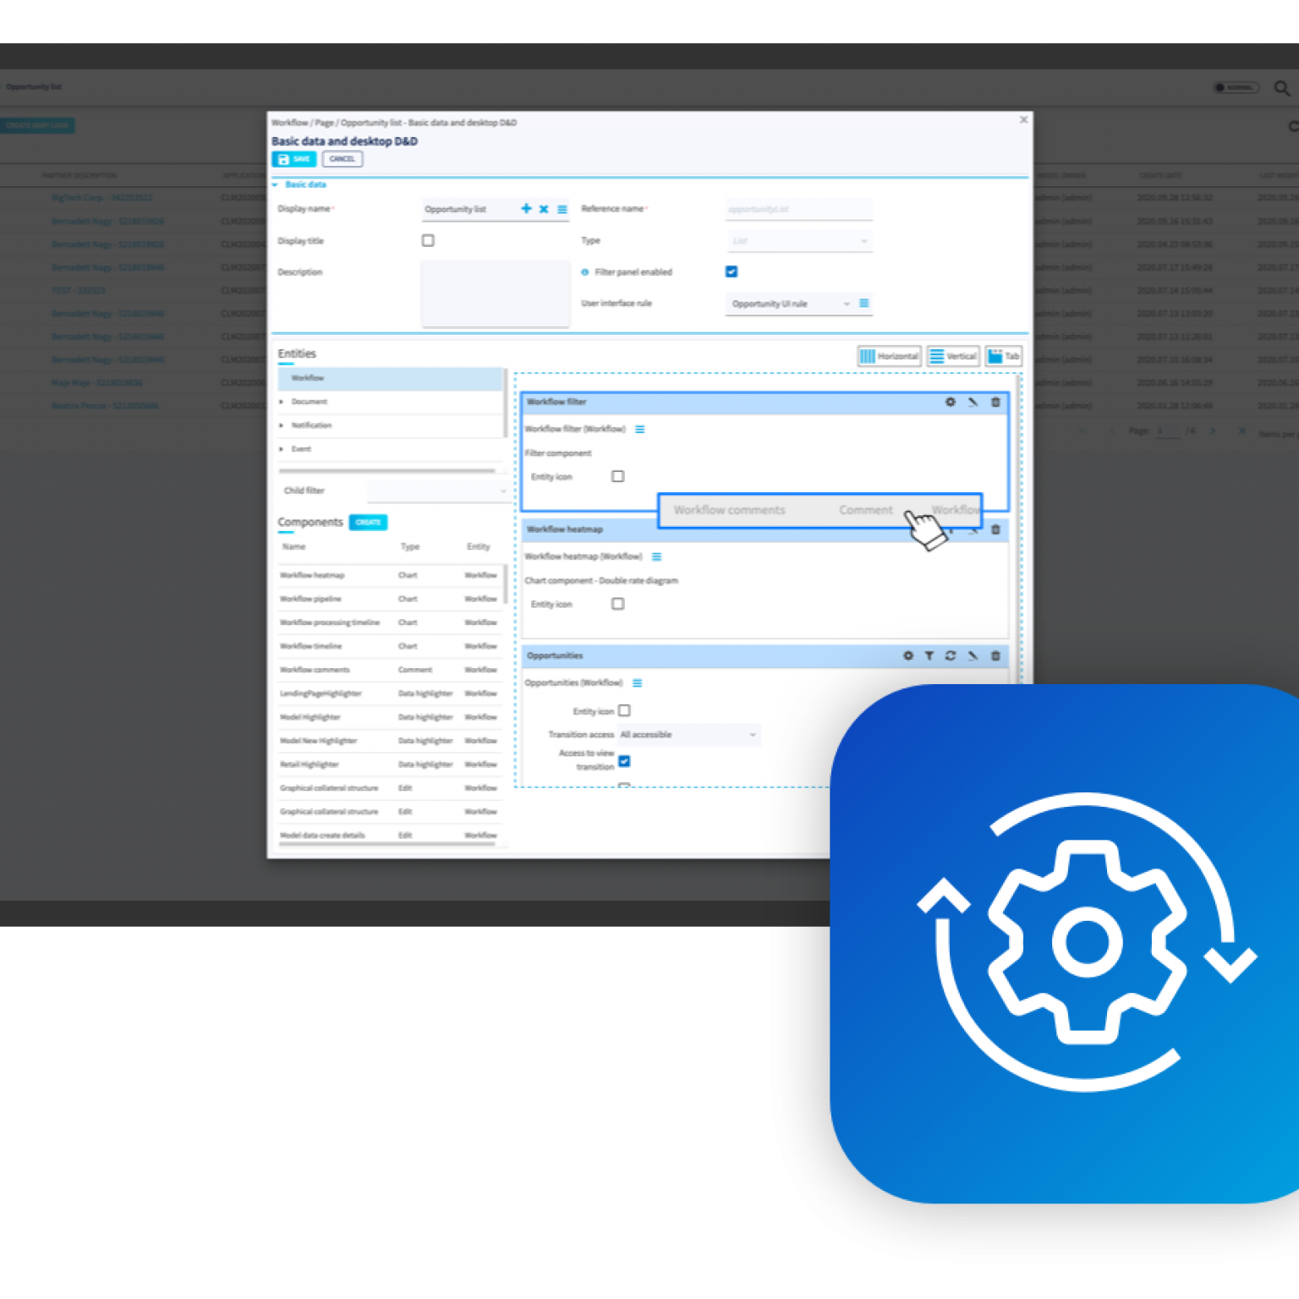Click the plus icon beside Display name
Viewport: 1299px width, 1299px height.
point(526,209)
